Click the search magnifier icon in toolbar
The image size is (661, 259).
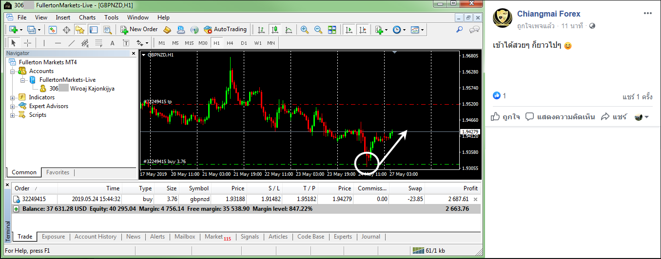coord(459,30)
